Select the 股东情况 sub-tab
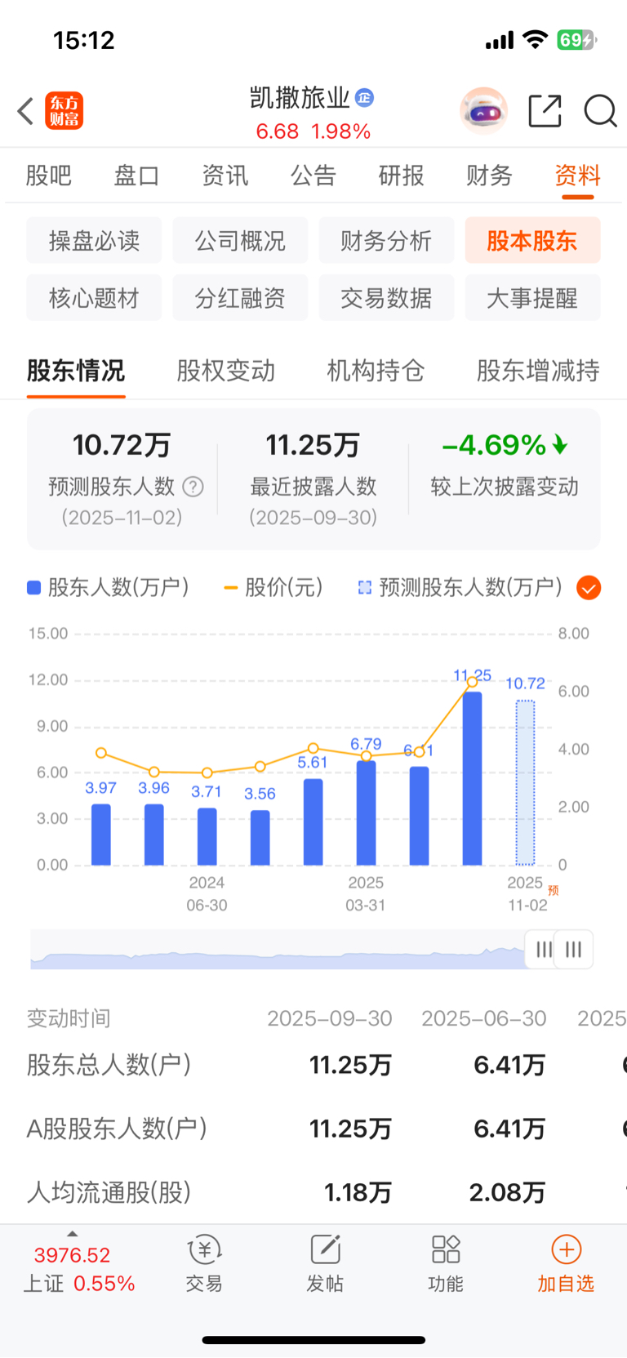627x1358 pixels. coord(76,371)
